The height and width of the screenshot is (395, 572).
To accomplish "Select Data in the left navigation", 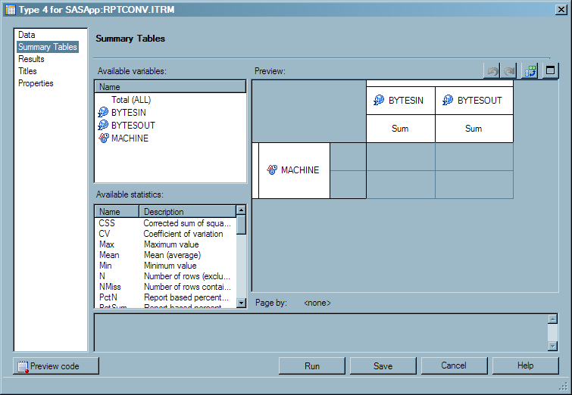I will click(27, 35).
